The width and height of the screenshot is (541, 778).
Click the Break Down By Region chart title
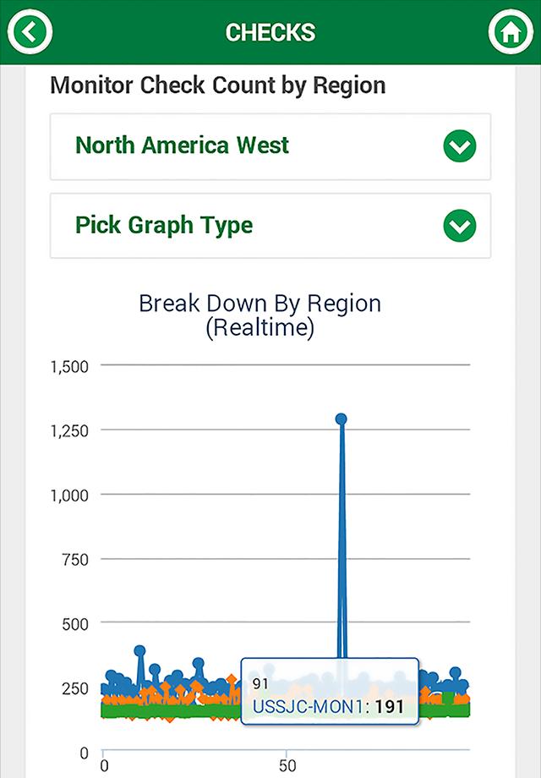click(x=260, y=315)
